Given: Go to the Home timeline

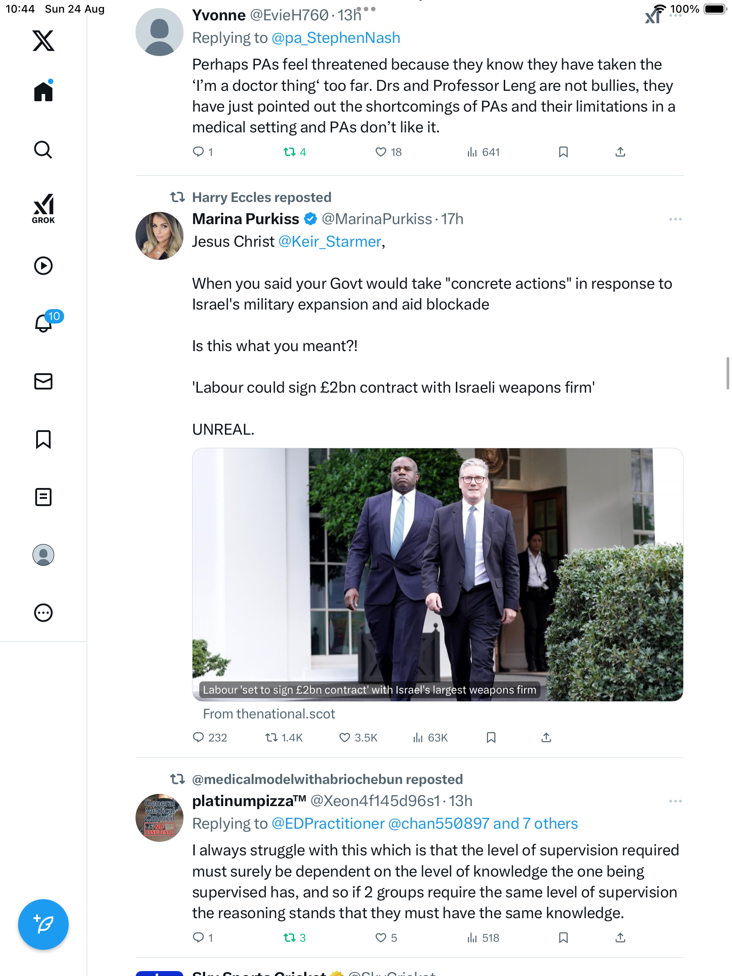Looking at the screenshot, I should click(43, 92).
